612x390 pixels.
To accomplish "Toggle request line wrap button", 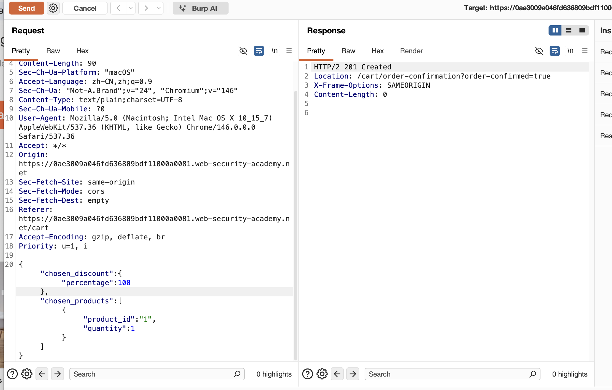I will [x=259, y=51].
